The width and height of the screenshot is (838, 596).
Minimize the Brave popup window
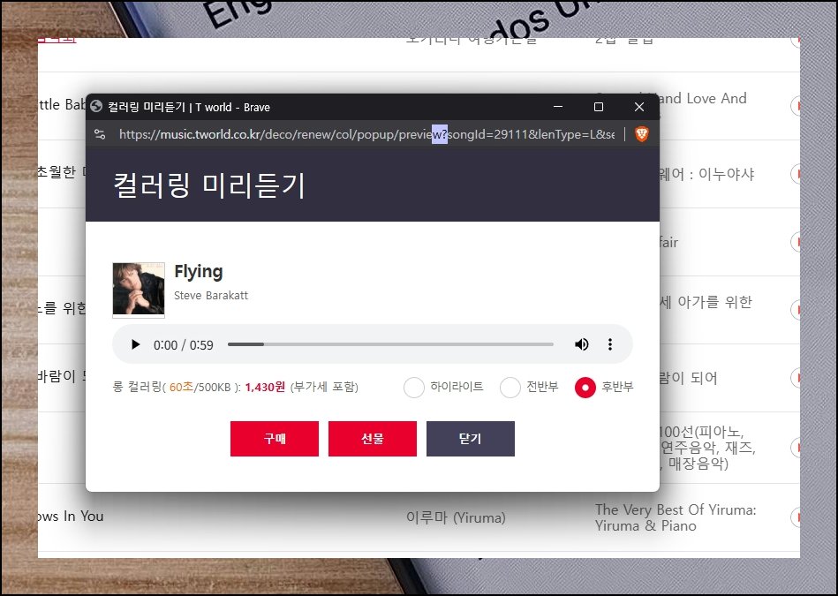click(558, 107)
